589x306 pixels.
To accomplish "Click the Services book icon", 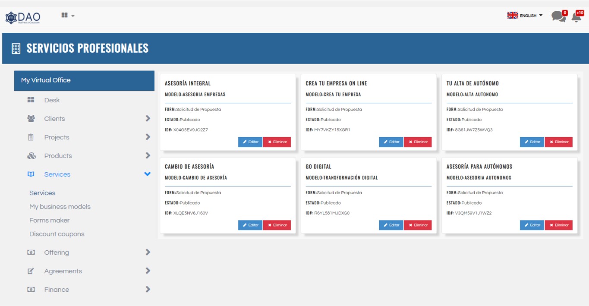I will click(x=31, y=174).
